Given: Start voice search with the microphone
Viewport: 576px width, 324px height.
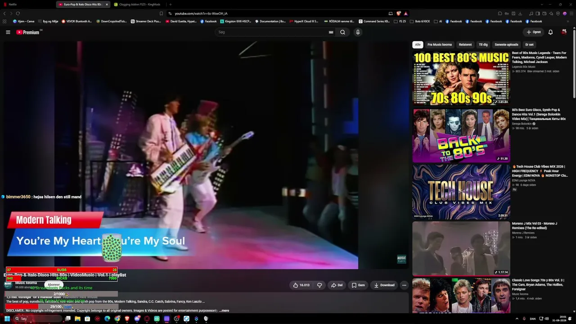Looking at the screenshot, I should [x=358, y=32].
